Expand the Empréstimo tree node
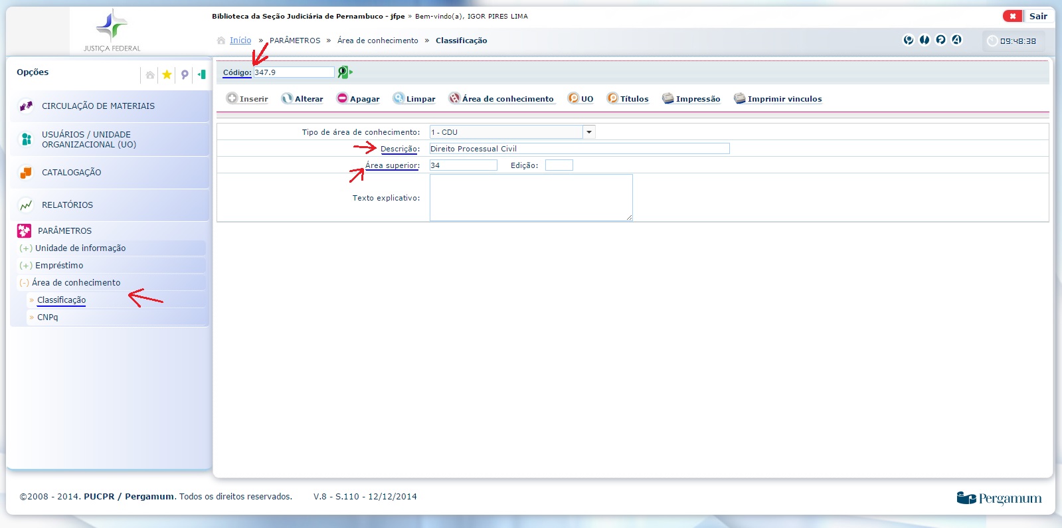 (26, 266)
